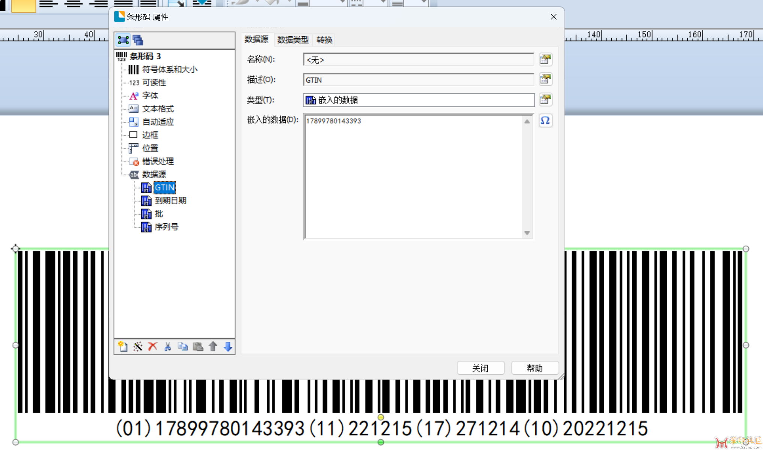Select 序列号 data source item

click(x=166, y=227)
